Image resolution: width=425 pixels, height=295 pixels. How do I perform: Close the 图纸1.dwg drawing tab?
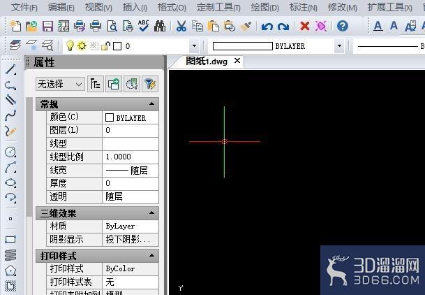(x=237, y=61)
